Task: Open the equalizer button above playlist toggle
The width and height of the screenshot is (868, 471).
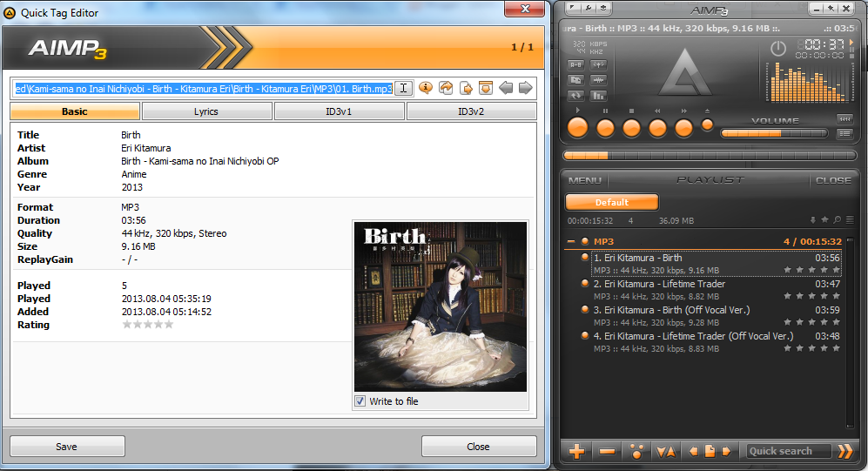Action: tap(844, 119)
